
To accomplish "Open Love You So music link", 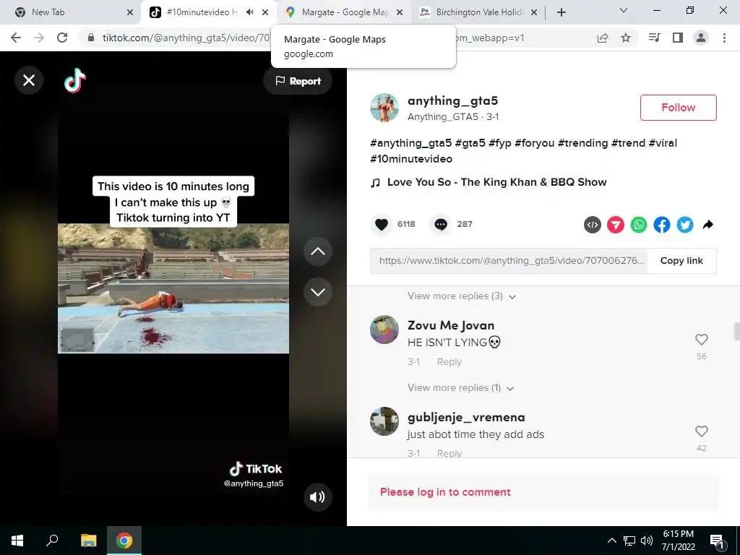I will coord(496,182).
